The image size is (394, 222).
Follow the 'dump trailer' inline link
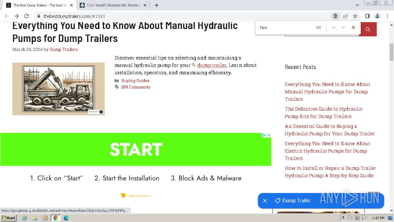point(212,65)
